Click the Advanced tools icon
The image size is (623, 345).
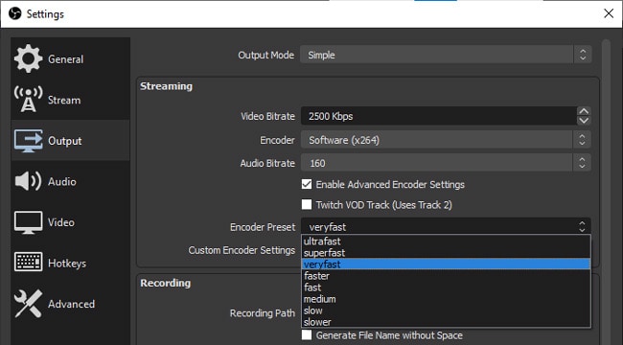tap(28, 304)
